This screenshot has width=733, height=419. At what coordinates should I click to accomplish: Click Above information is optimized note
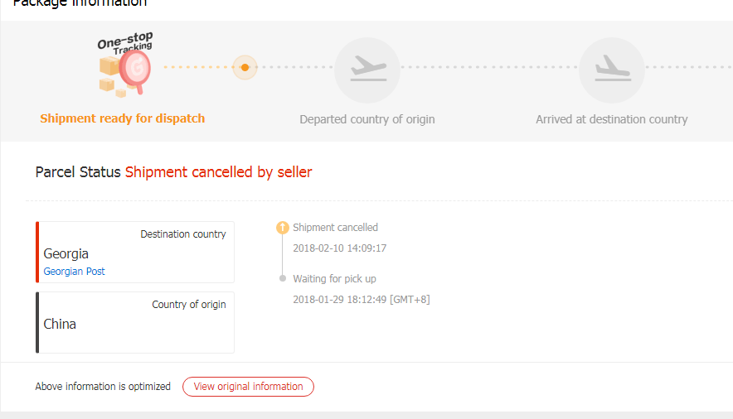pyautogui.click(x=103, y=387)
